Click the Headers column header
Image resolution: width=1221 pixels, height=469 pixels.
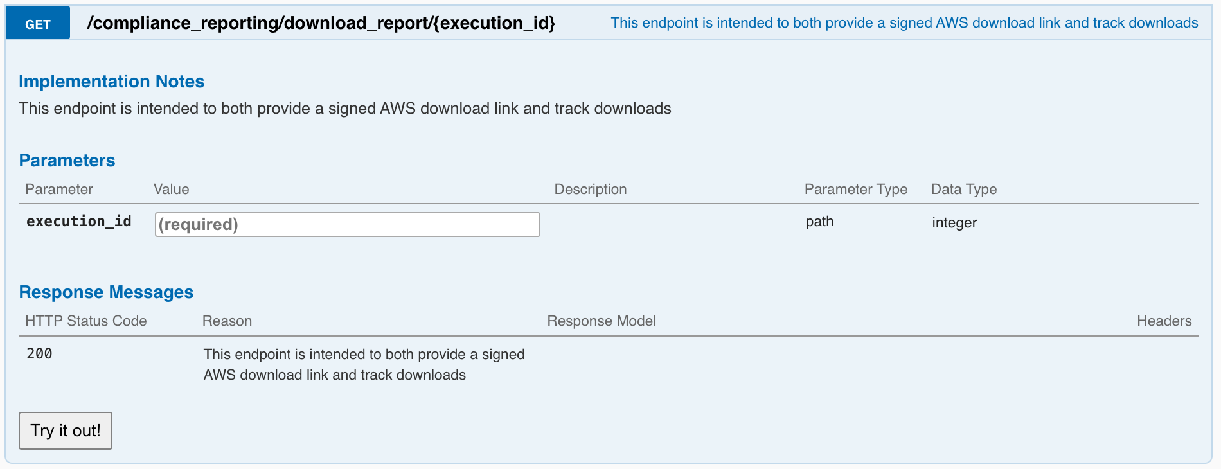(x=1164, y=321)
